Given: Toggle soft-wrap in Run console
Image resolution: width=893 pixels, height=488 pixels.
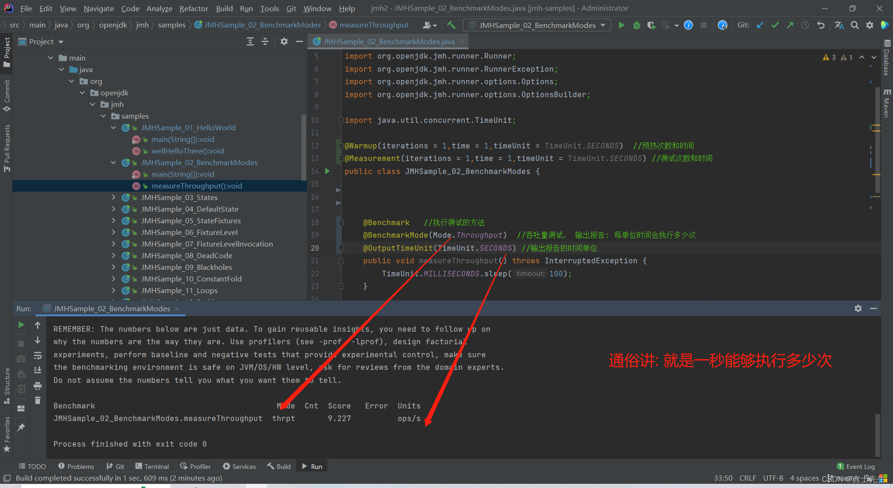Looking at the screenshot, I should click(38, 356).
